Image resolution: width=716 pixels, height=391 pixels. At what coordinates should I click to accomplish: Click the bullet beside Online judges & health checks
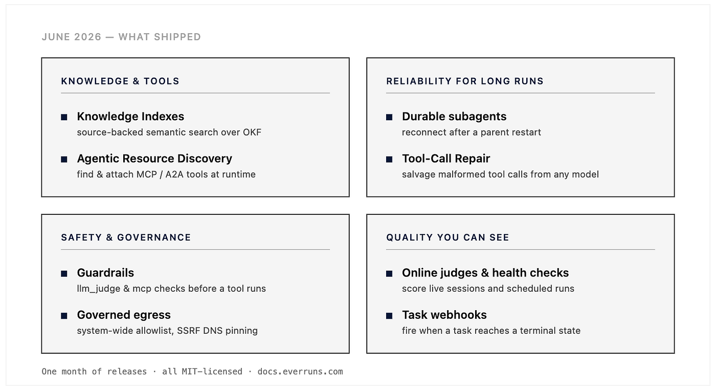coord(389,274)
